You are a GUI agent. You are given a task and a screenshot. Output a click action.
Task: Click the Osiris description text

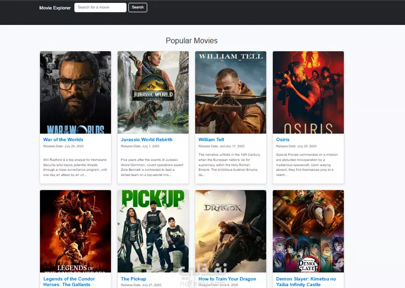click(x=307, y=165)
